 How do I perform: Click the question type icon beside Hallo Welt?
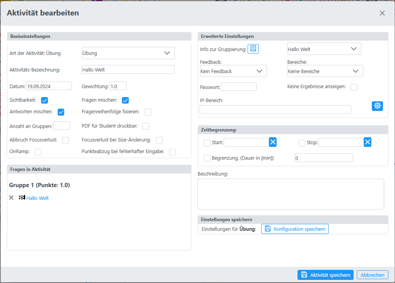coord(22,198)
